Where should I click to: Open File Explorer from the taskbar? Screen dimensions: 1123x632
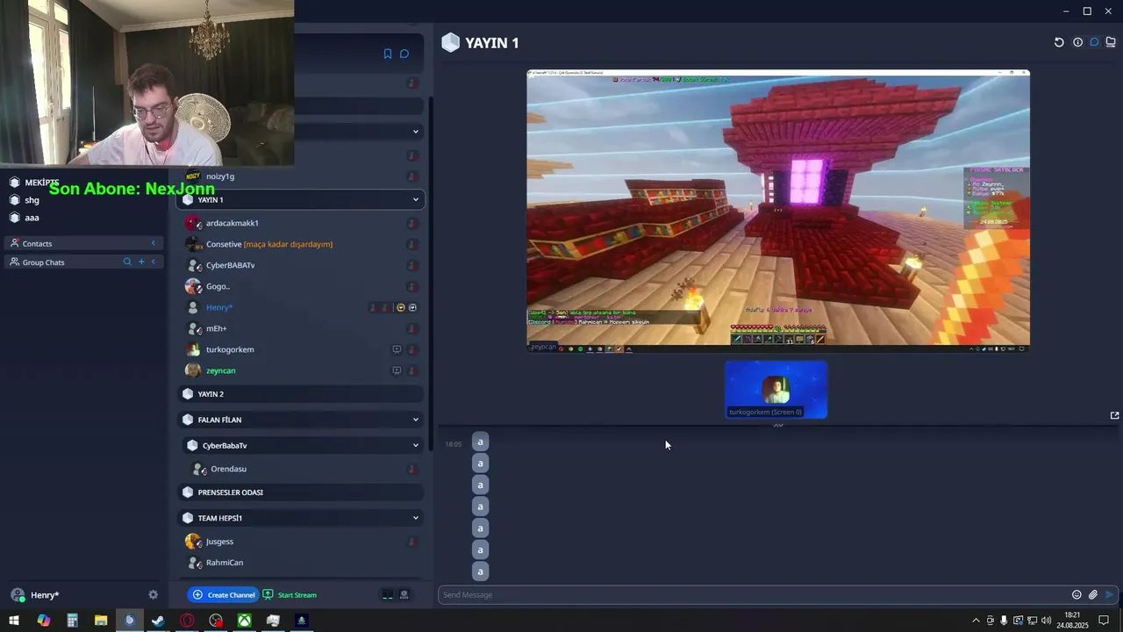101,621
